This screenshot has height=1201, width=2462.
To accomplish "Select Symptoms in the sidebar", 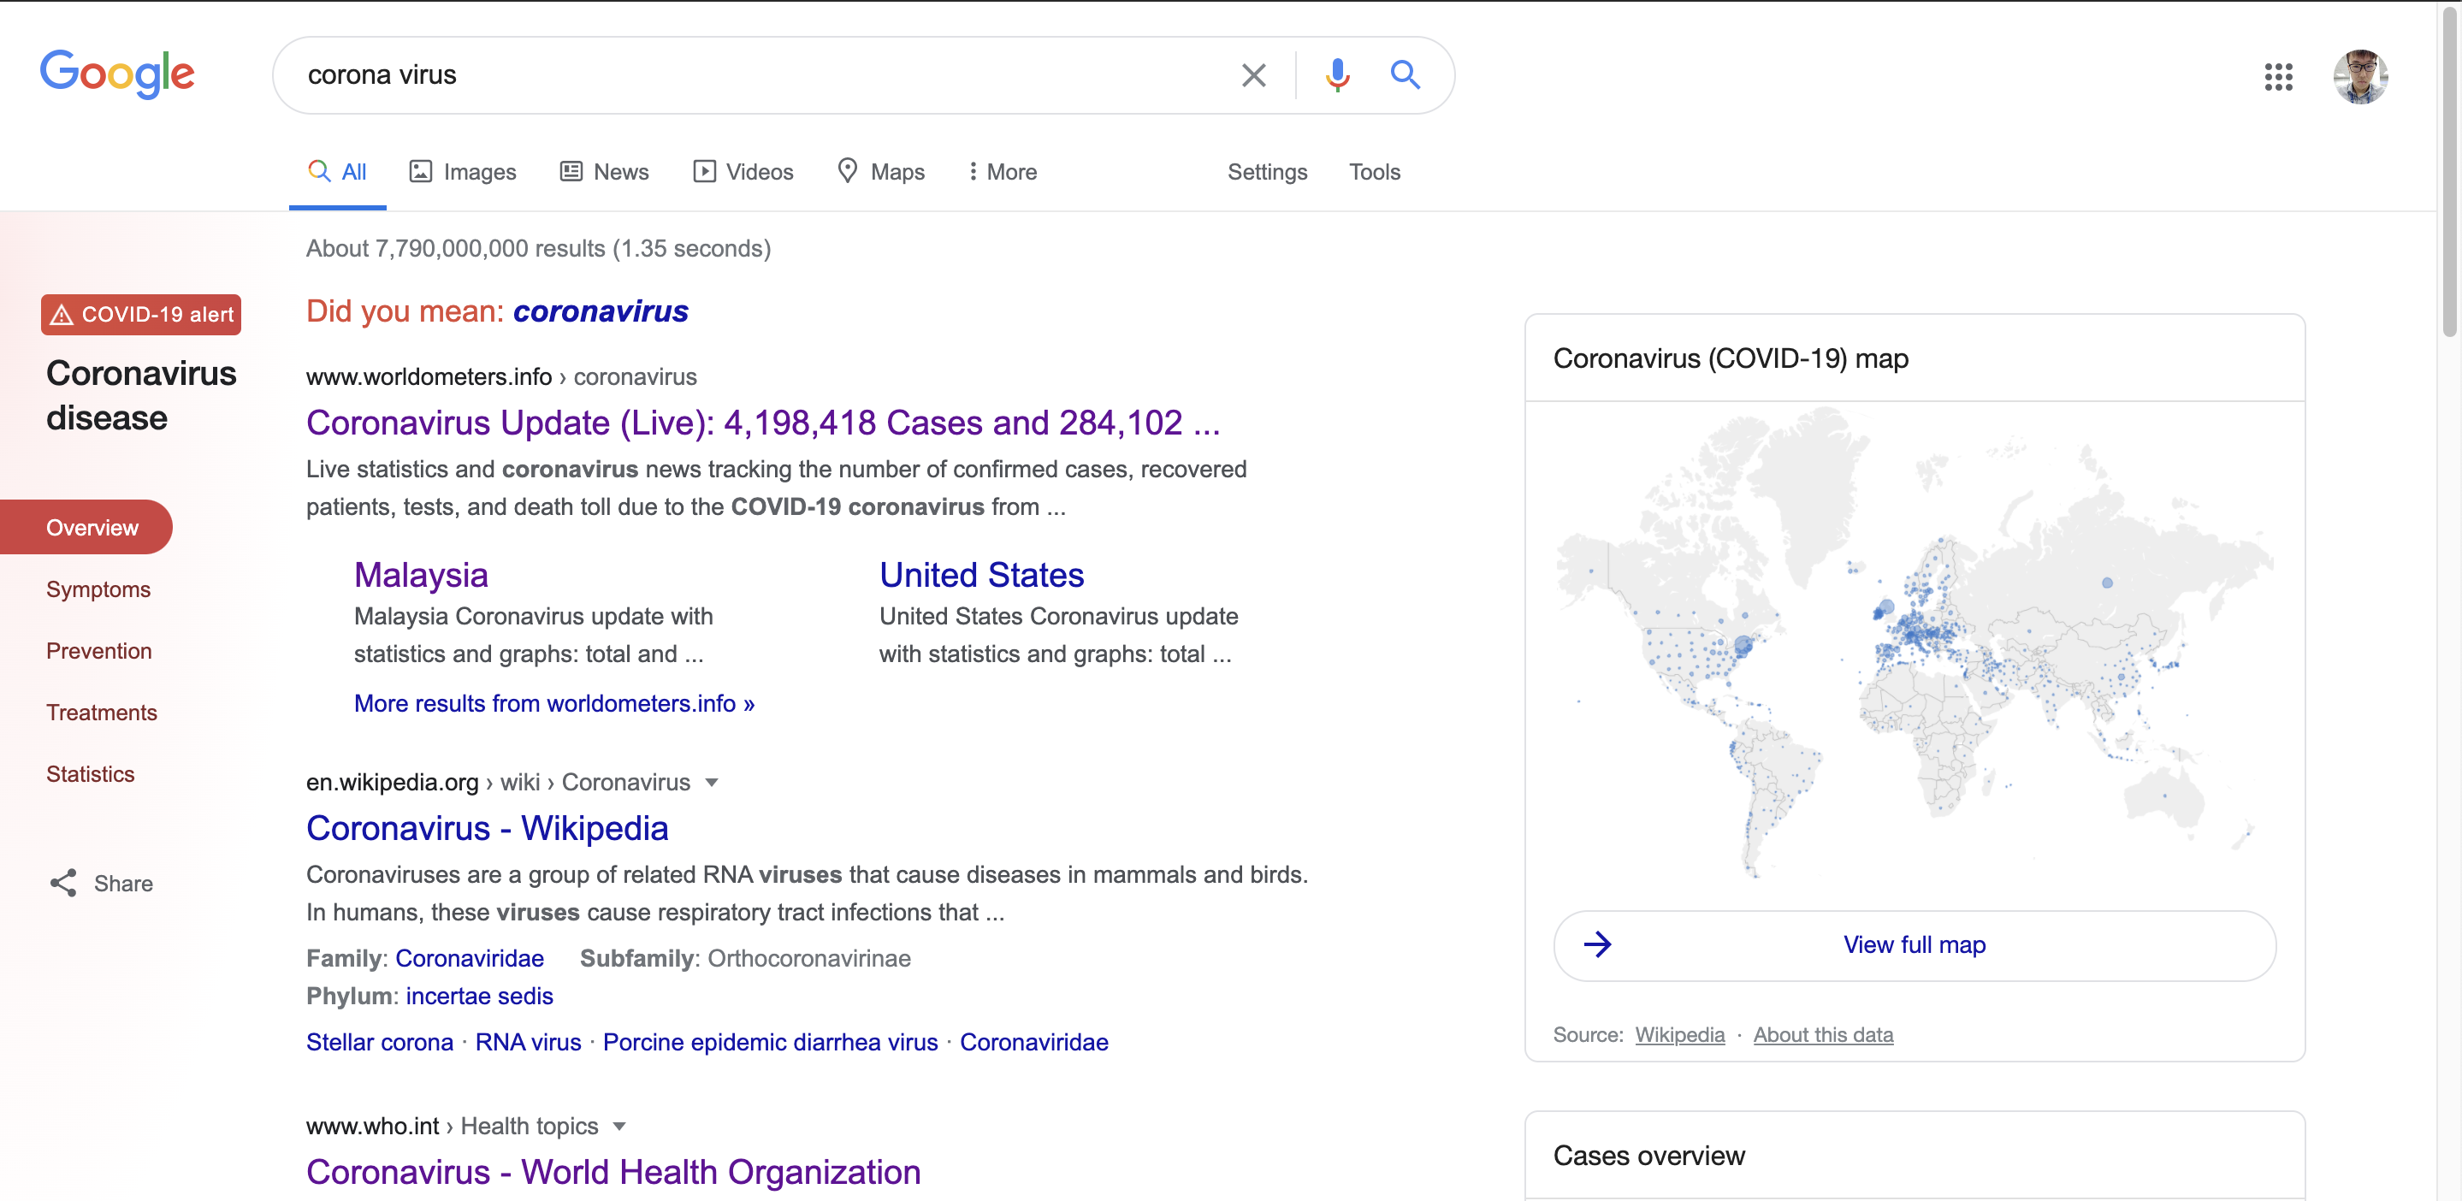I will [x=98, y=589].
